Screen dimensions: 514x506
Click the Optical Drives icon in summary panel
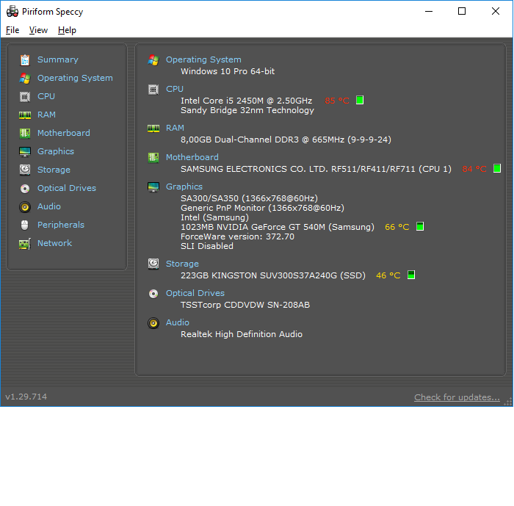153,293
